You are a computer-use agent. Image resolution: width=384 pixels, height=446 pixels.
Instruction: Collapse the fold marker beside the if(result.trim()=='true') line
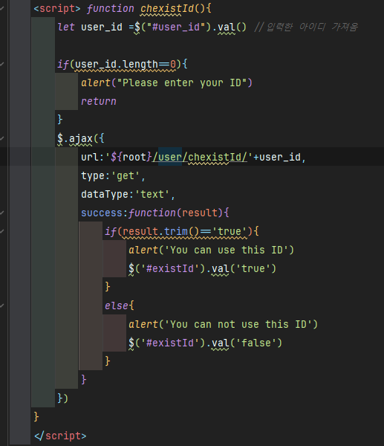coord(1,231)
